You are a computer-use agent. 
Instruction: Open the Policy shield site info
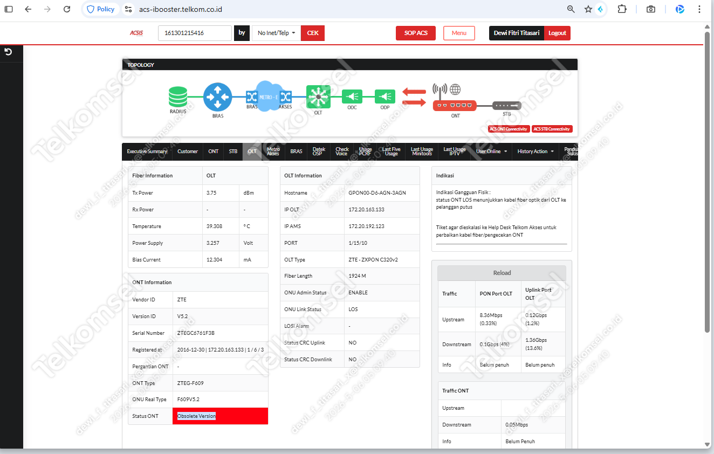pyautogui.click(x=101, y=9)
